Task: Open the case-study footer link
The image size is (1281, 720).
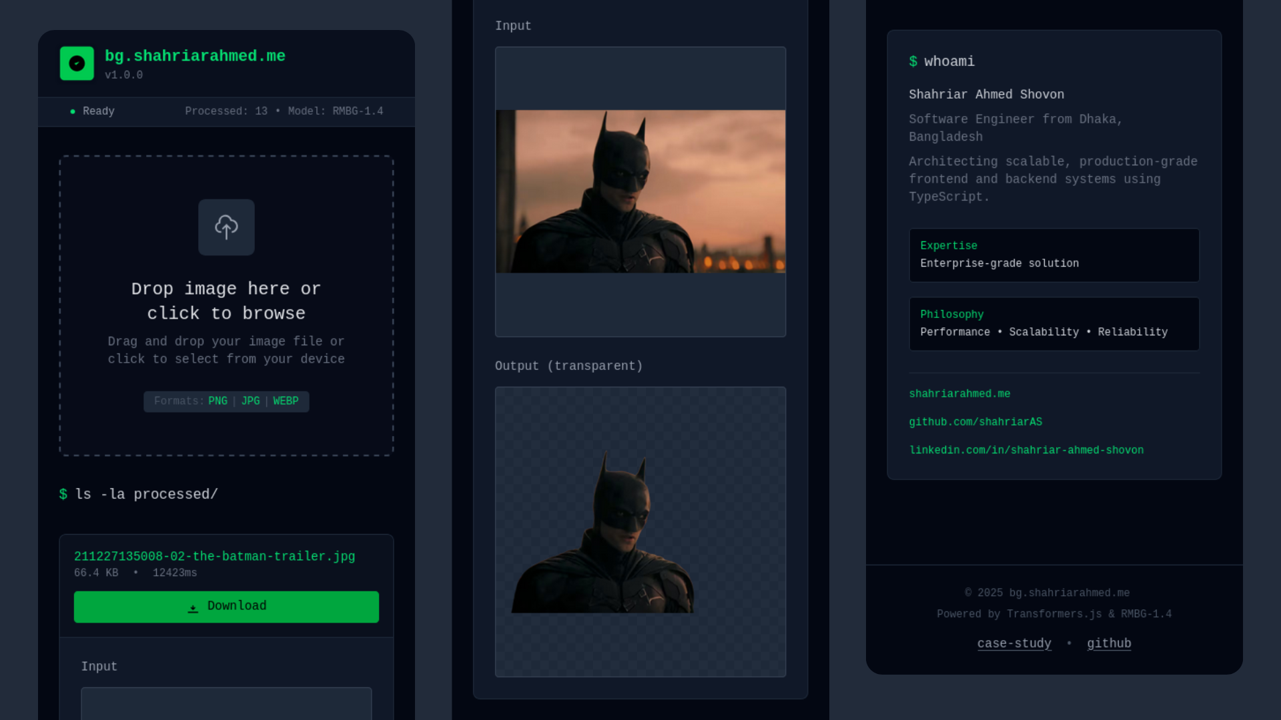Action: tap(1013, 643)
